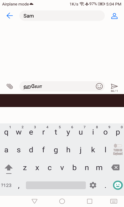
Task: Tap the space bar
Action: tap(56, 185)
